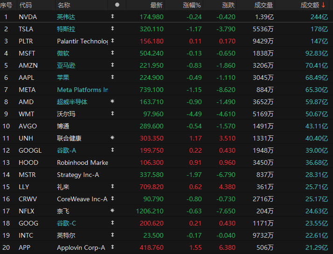This screenshot has height=254, width=333.
Task: Click the up-down marker icon in AAPL row
Action: coord(113,77)
